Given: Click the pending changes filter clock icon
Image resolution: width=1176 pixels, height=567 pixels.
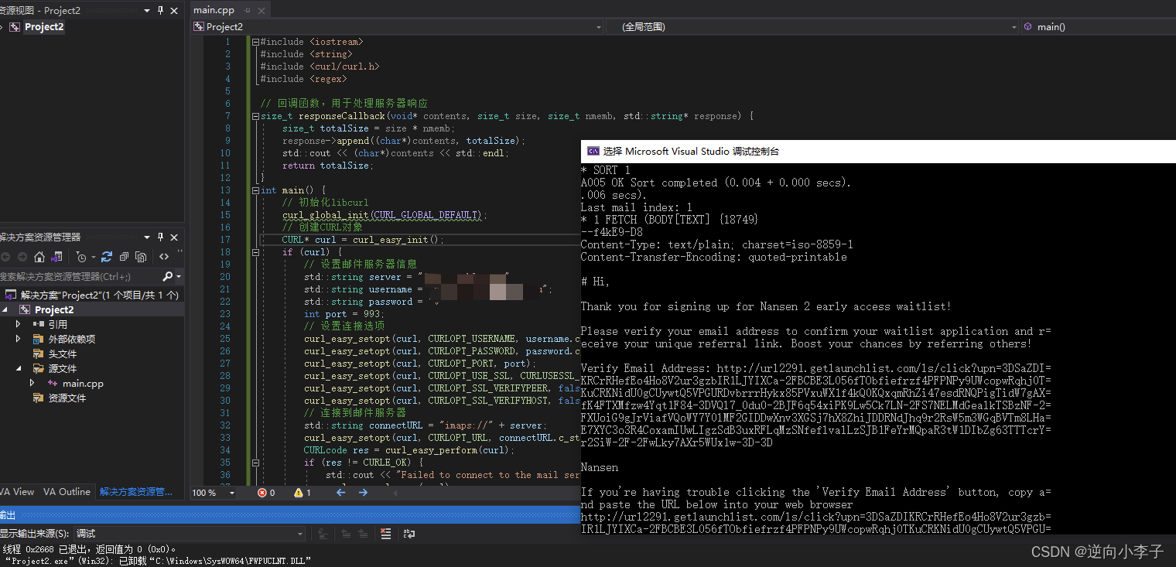Looking at the screenshot, I should (x=81, y=257).
